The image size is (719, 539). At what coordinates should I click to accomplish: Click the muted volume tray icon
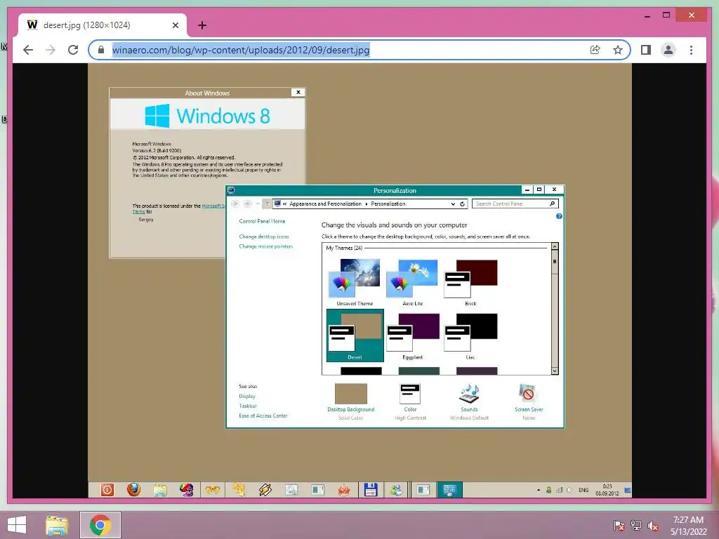(x=653, y=525)
